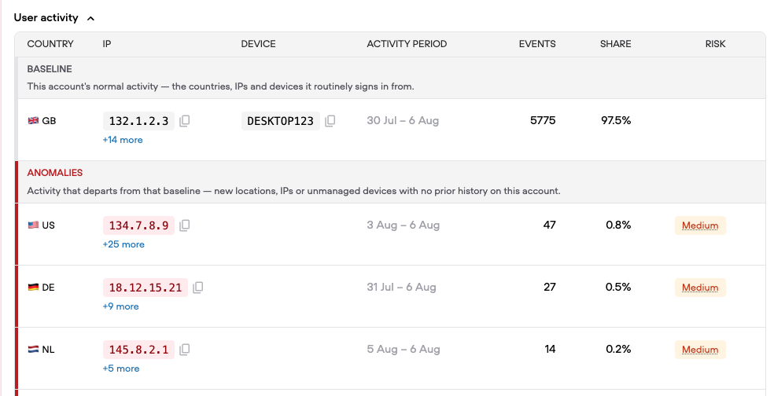Screen dimensions: 774x396
Task: Show +9 more German IPs
Action: tap(120, 306)
